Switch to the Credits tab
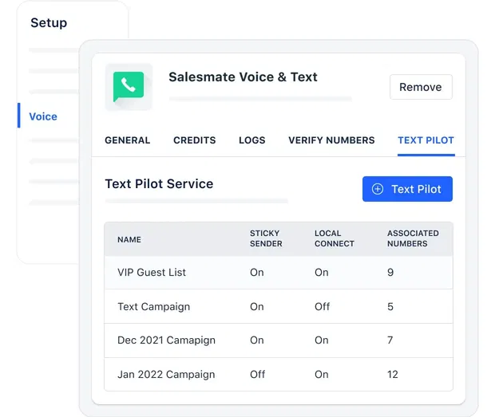Screen dimensions: 495x417 click(x=195, y=140)
